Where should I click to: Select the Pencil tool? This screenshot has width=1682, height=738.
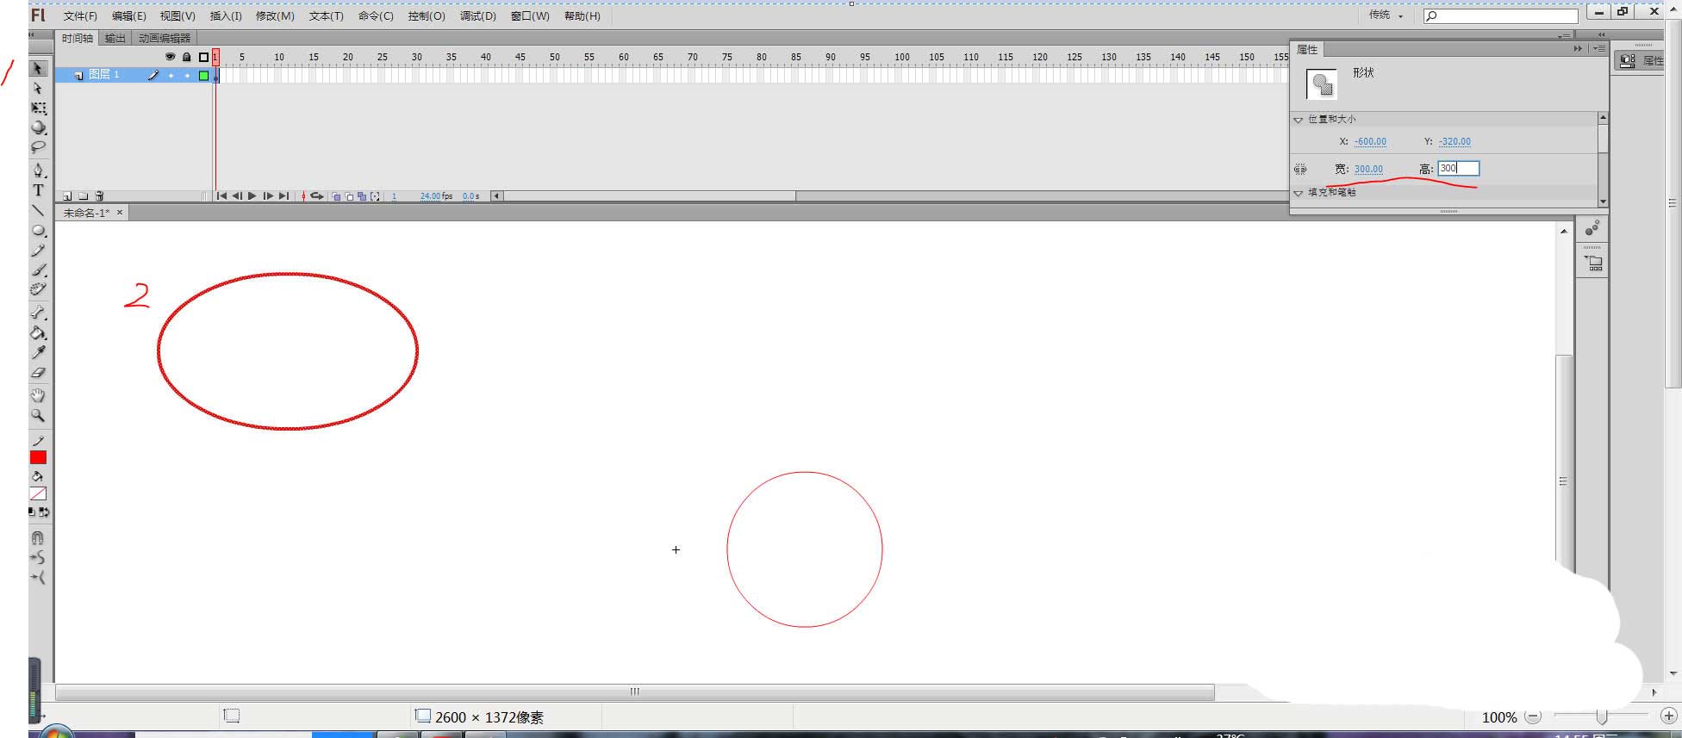[38, 251]
